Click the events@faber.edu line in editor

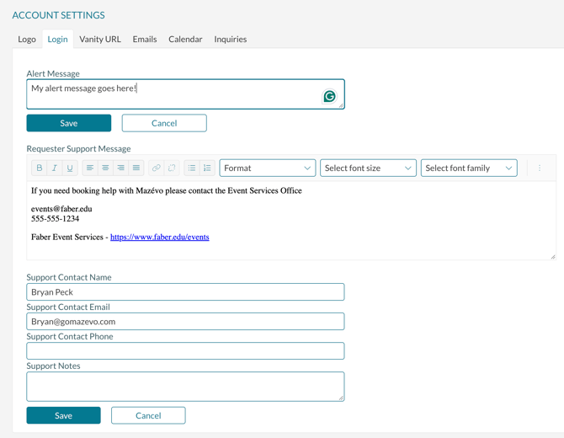pyautogui.click(x=61, y=209)
